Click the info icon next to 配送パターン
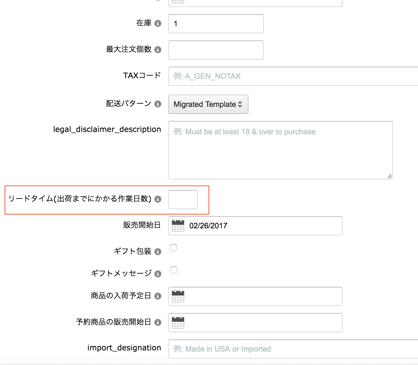The height and width of the screenshot is (365, 418). 158,104
